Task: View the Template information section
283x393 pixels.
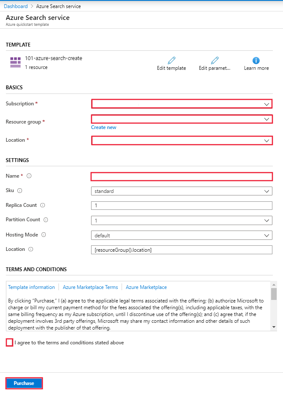Action: tap(31, 287)
